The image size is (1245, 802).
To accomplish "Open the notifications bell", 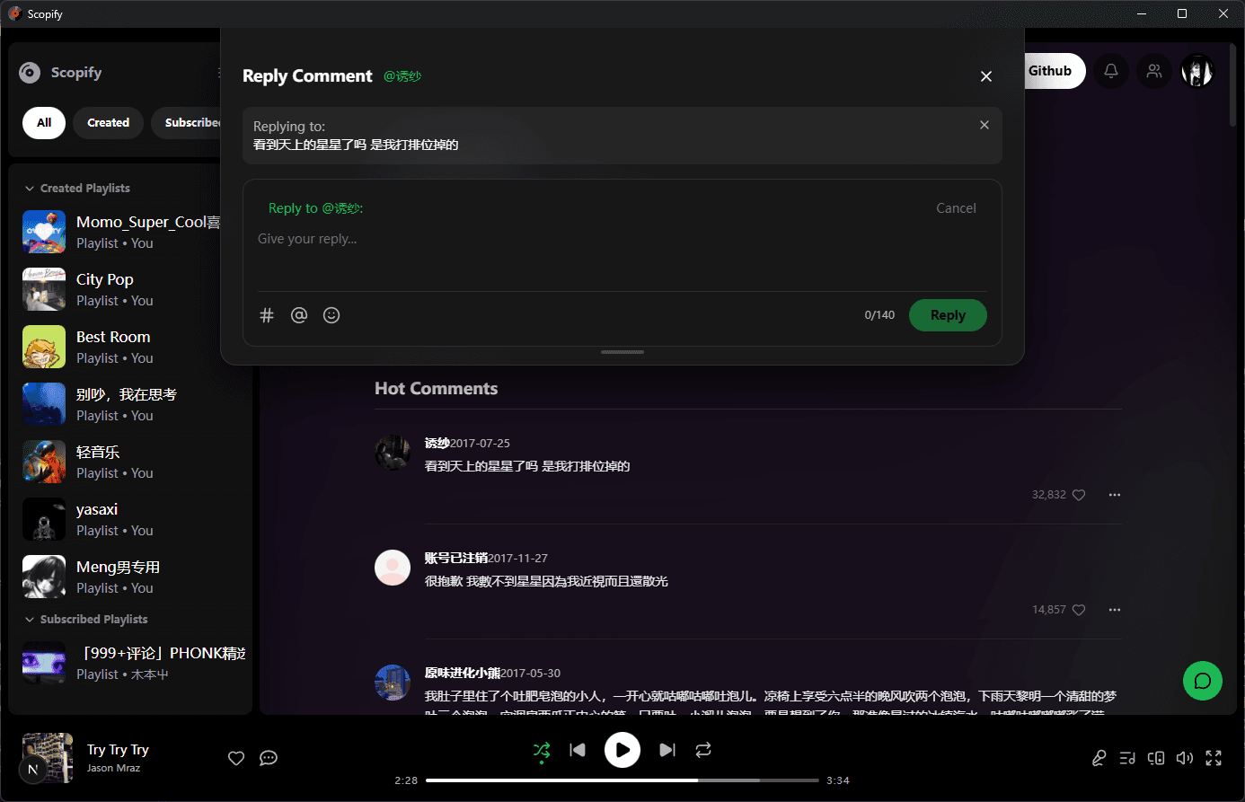I will click(1111, 71).
